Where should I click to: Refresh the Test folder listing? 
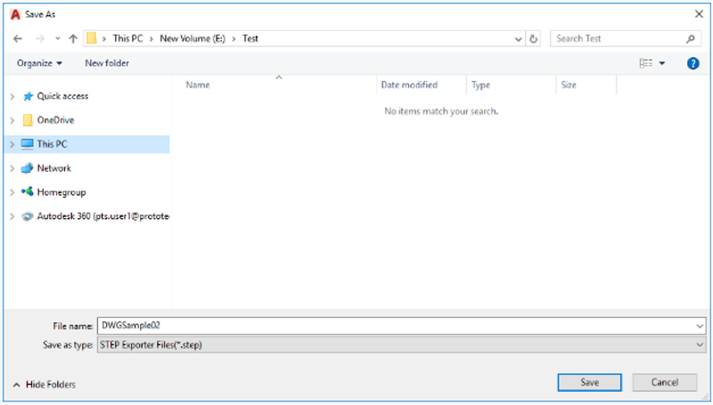(x=533, y=38)
